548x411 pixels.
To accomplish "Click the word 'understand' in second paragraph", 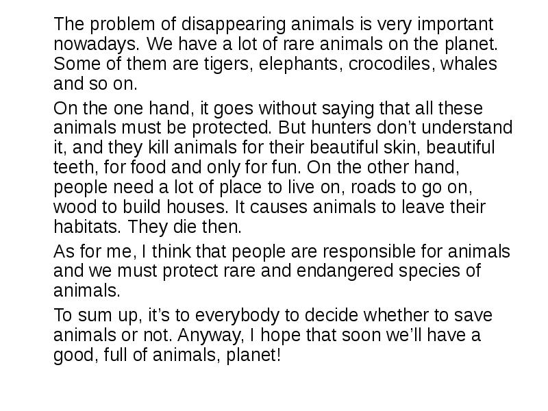I will point(467,127).
